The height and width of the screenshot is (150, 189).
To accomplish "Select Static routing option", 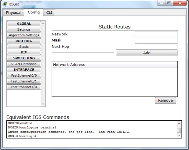I will pos(24,47).
